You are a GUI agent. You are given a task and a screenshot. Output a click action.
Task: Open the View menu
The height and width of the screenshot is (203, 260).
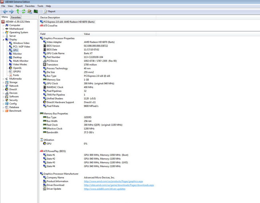(x=10, y=6)
